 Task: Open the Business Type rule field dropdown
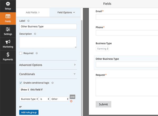(29, 99)
